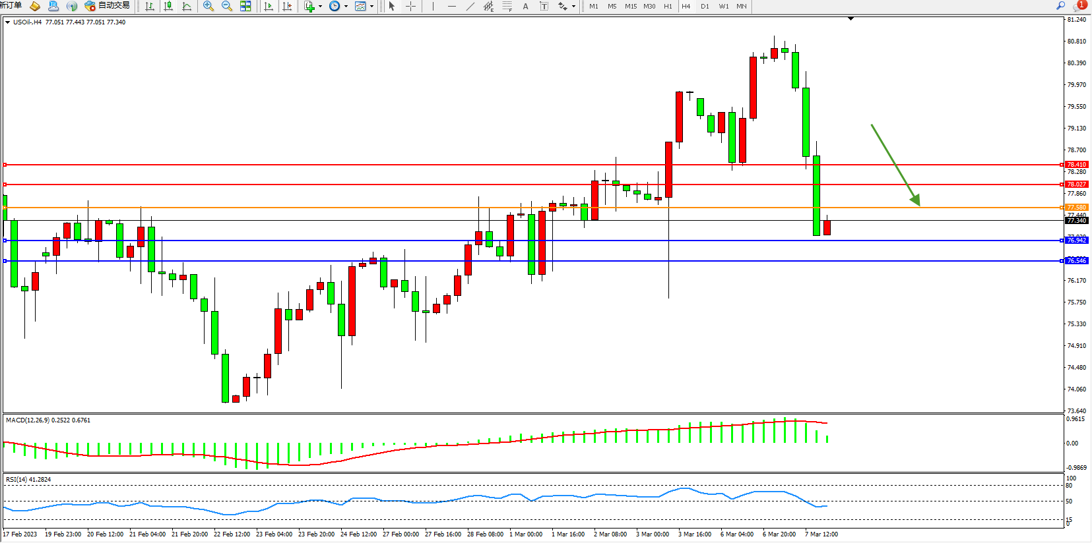Select the Draw Trendline tool
Screen dimensions: 1092x543
(470, 6)
